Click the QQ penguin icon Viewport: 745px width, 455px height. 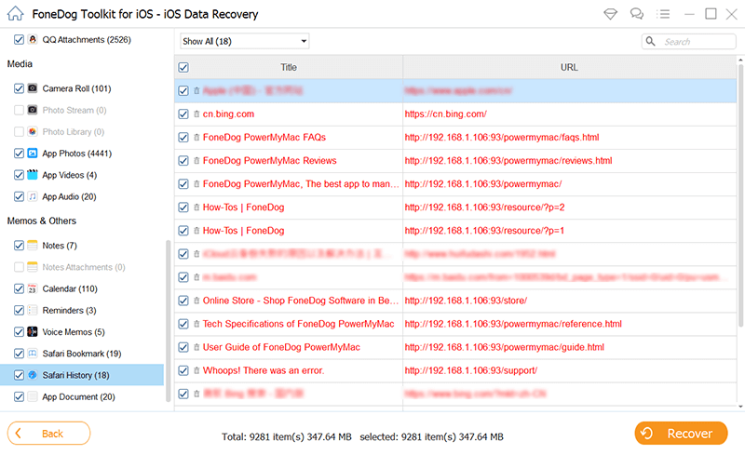(x=33, y=39)
